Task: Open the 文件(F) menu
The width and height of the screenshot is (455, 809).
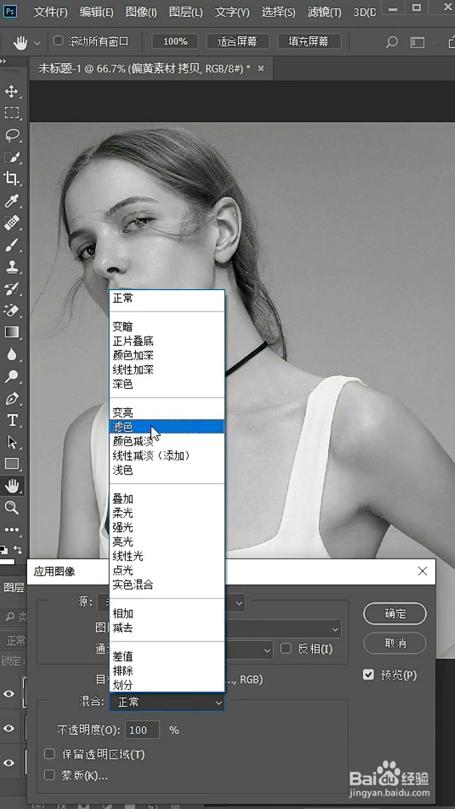Action: (51, 13)
